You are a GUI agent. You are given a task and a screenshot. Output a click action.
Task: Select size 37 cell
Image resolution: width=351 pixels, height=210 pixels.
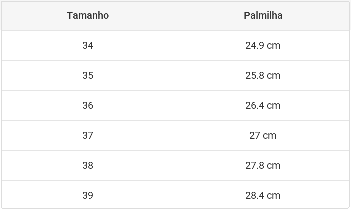(x=88, y=135)
